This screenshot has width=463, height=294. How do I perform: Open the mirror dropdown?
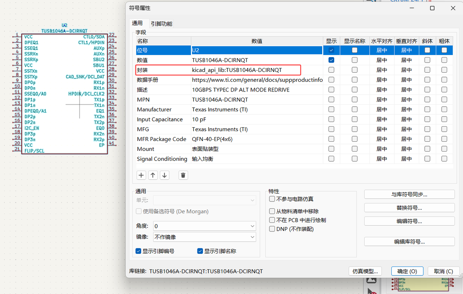coord(204,237)
